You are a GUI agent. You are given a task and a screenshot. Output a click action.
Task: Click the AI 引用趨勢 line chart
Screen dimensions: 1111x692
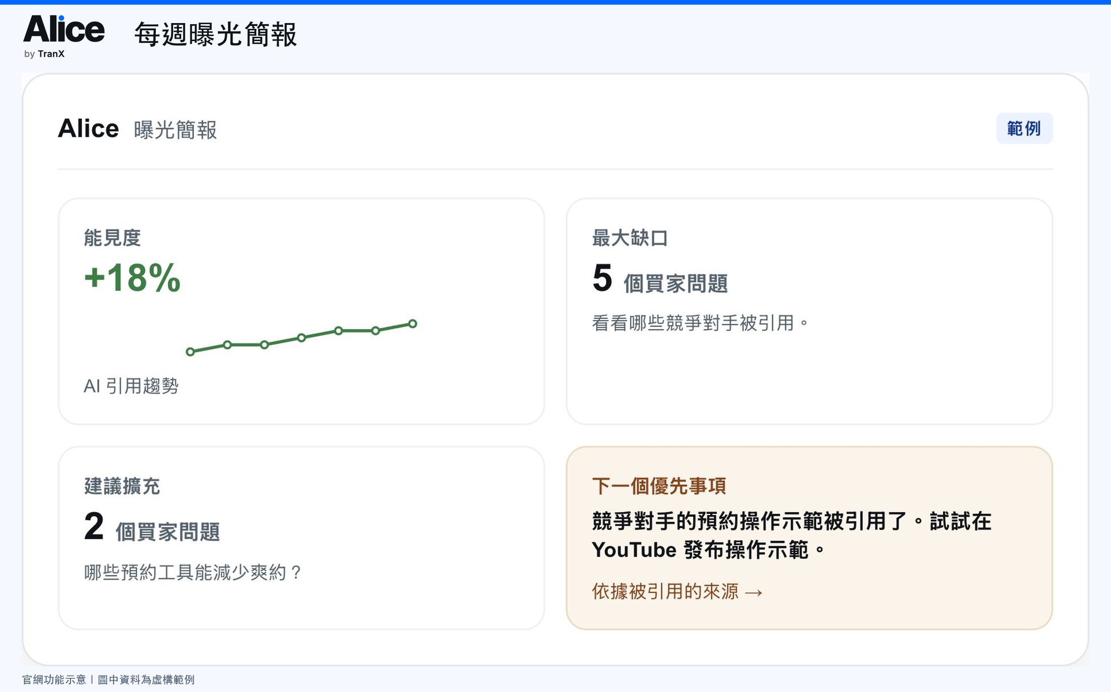tap(301, 337)
